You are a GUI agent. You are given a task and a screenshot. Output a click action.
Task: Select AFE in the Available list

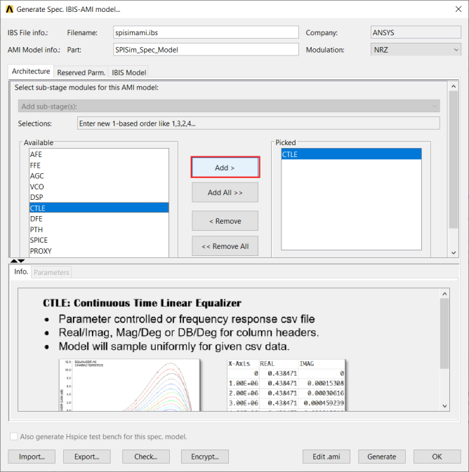click(99, 154)
